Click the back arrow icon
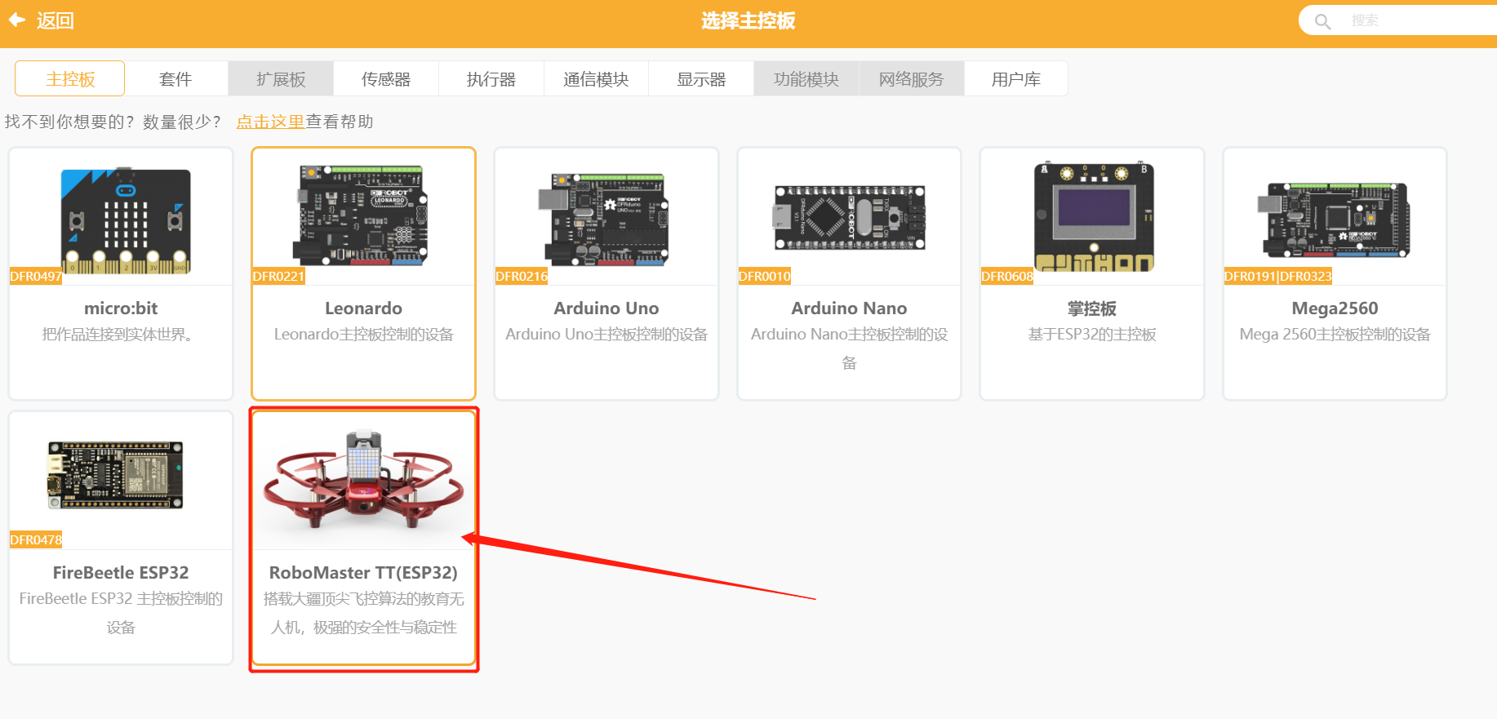1497x719 pixels. (x=17, y=20)
